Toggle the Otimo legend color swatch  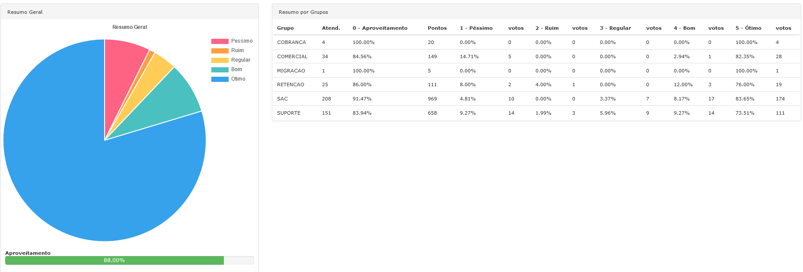click(220, 79)
